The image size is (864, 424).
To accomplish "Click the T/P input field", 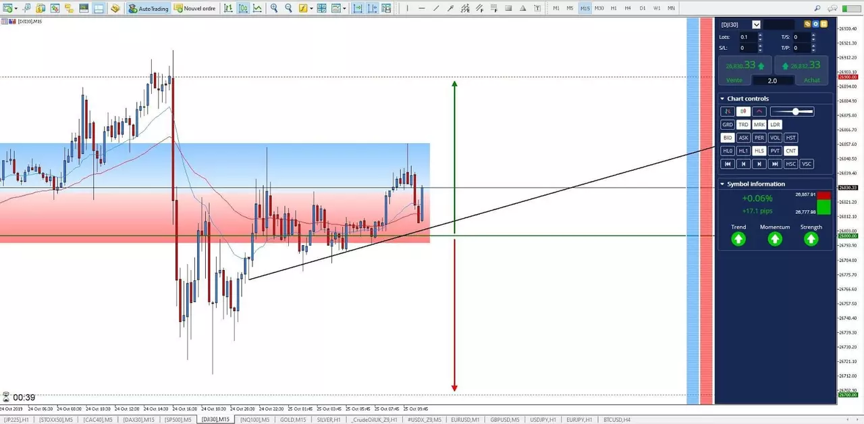I will 801,48.
